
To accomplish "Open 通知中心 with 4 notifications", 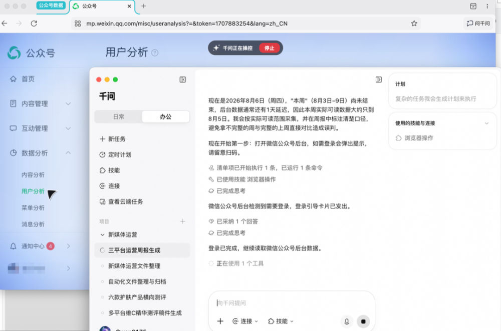I will coord(41,246).
